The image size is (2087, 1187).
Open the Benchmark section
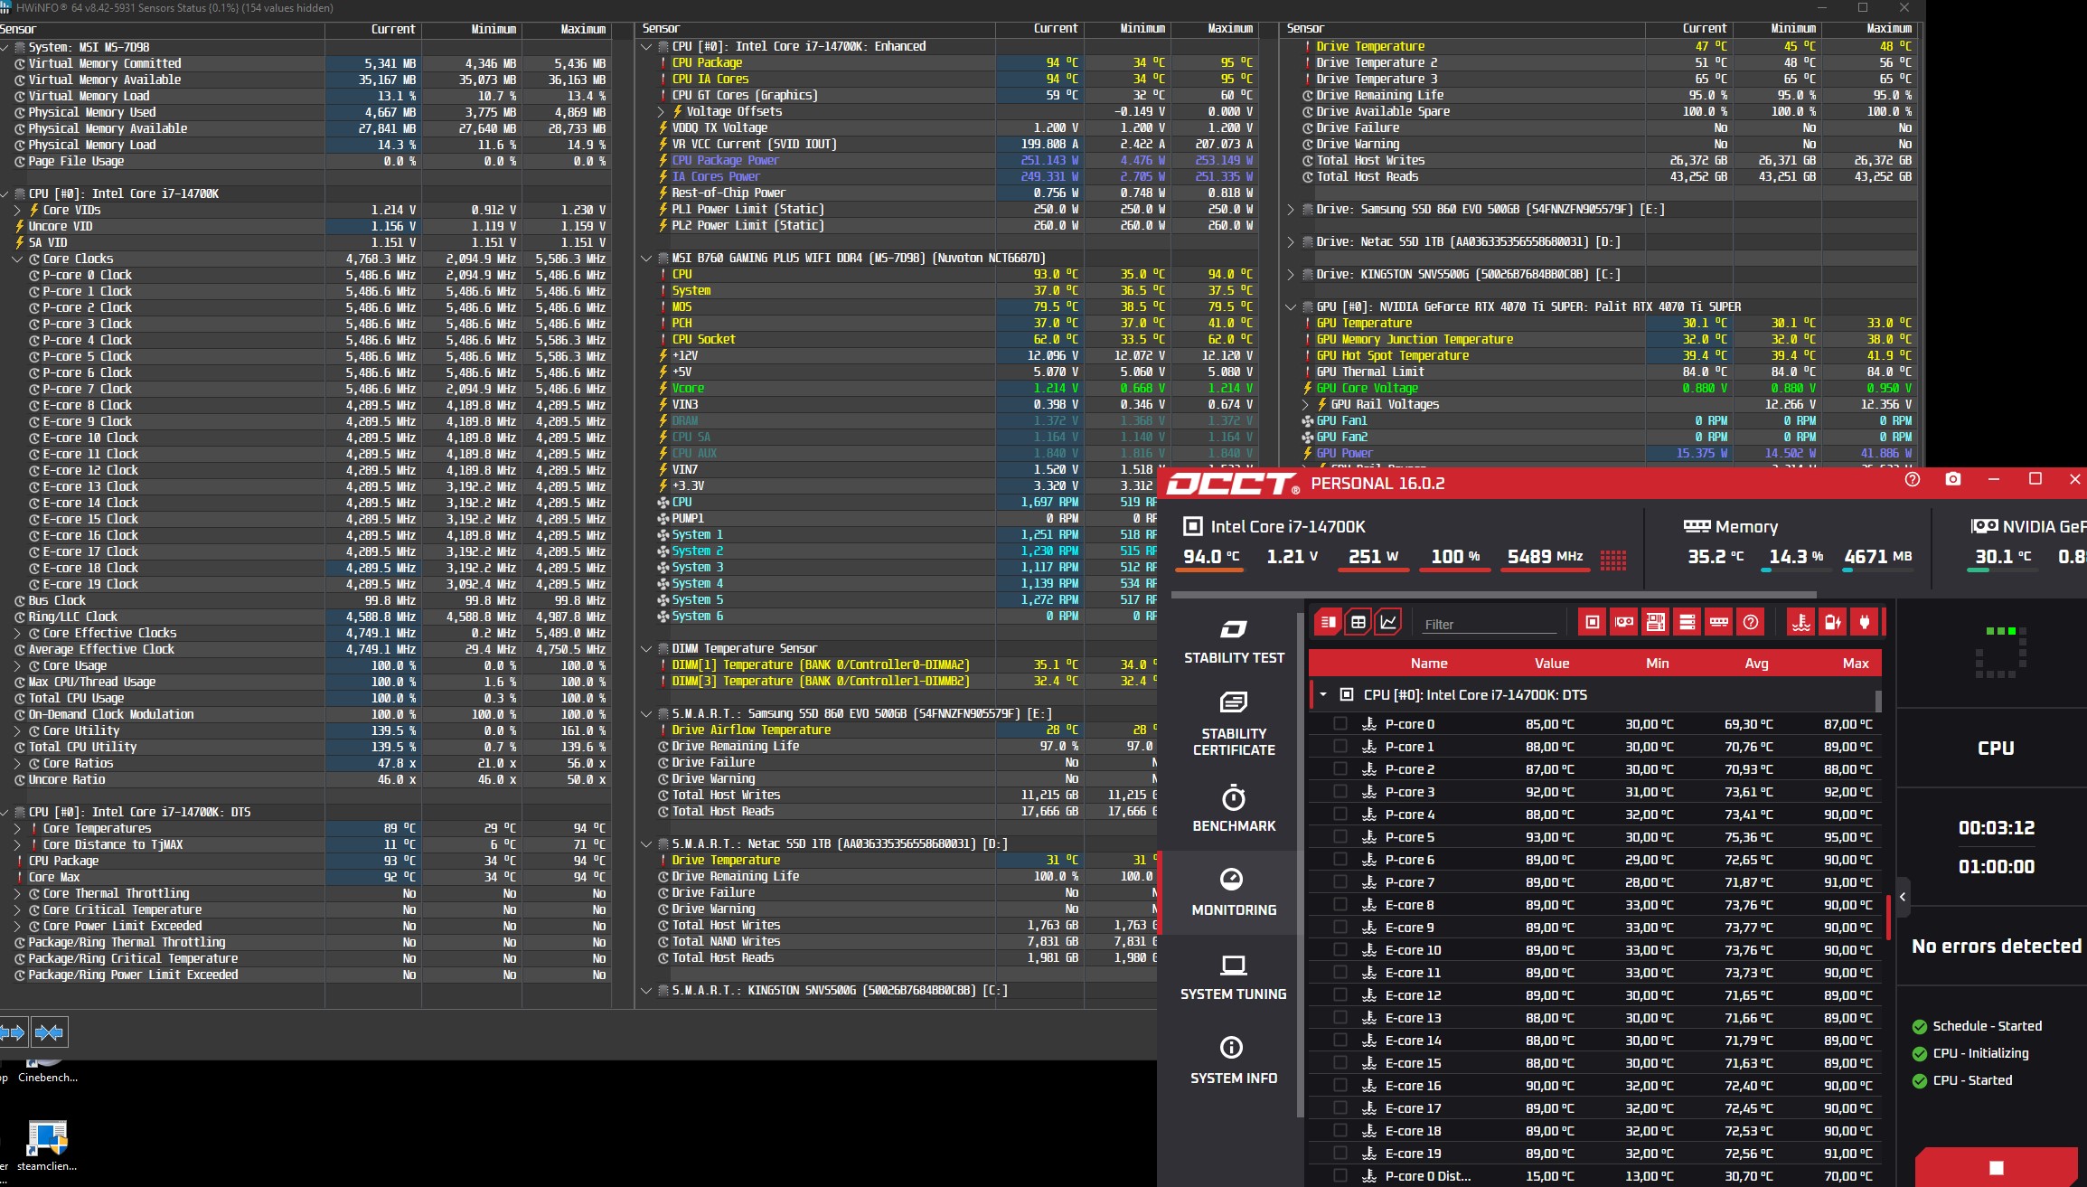point(1234,809)
